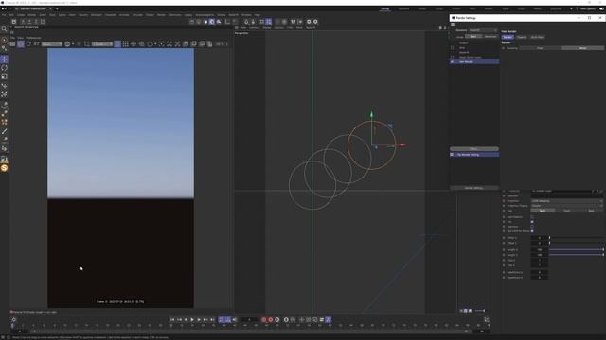Select Front for the Side option
This screenshot has width=606, height=340.
[567, 211]
